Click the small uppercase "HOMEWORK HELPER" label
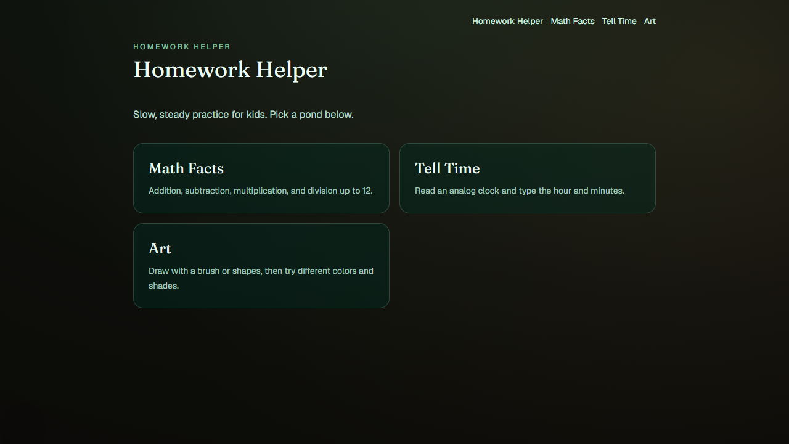The height and width of the screenshot is (444, 789). 182,47
